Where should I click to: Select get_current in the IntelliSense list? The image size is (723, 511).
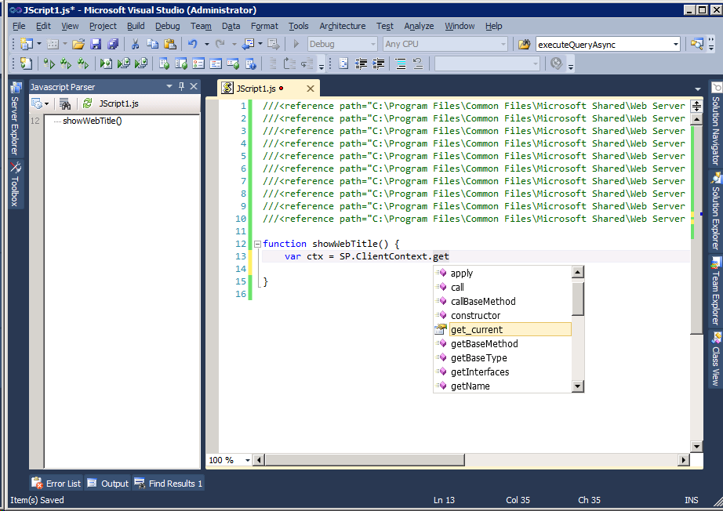tap(503, 329)
